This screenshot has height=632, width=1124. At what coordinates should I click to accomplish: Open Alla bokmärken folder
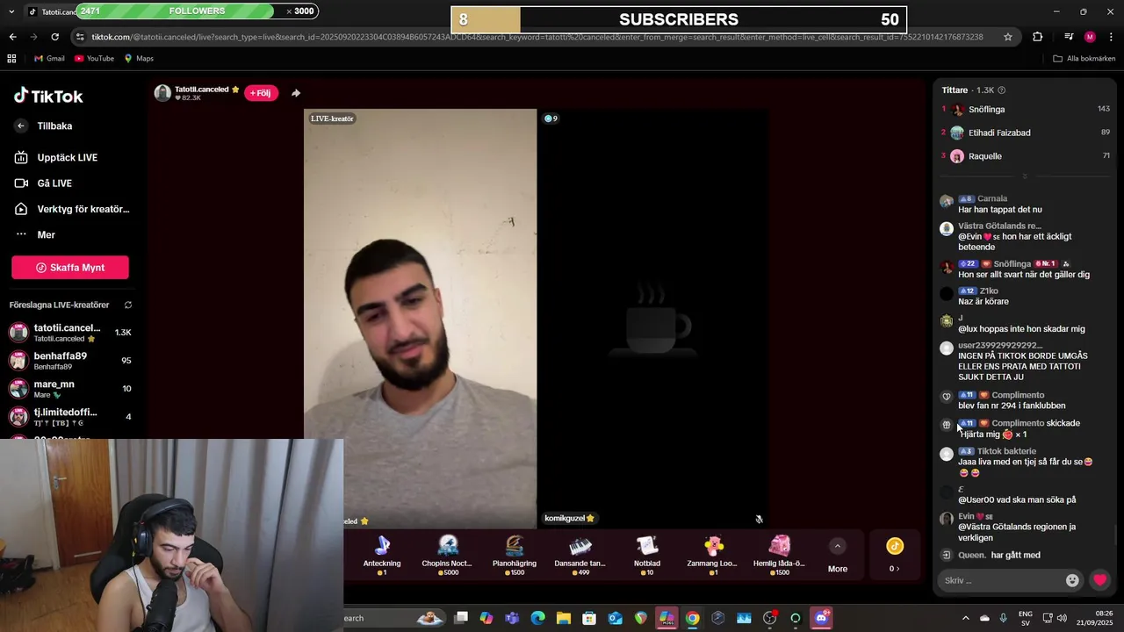(1084, 59)
